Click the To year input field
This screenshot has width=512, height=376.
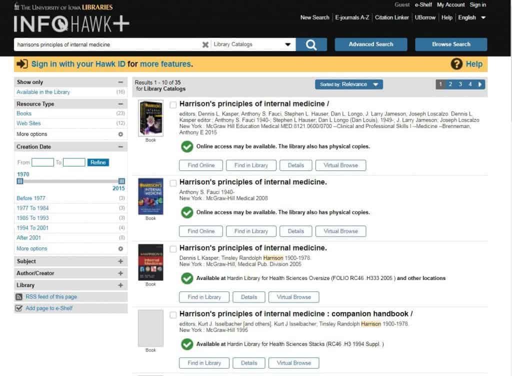74,162
